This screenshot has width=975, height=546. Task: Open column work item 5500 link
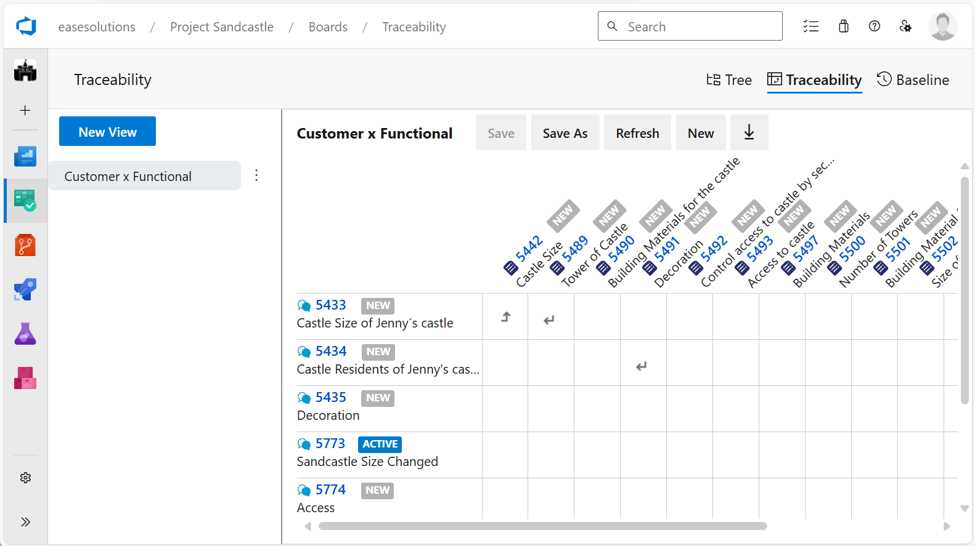[852, 249]
